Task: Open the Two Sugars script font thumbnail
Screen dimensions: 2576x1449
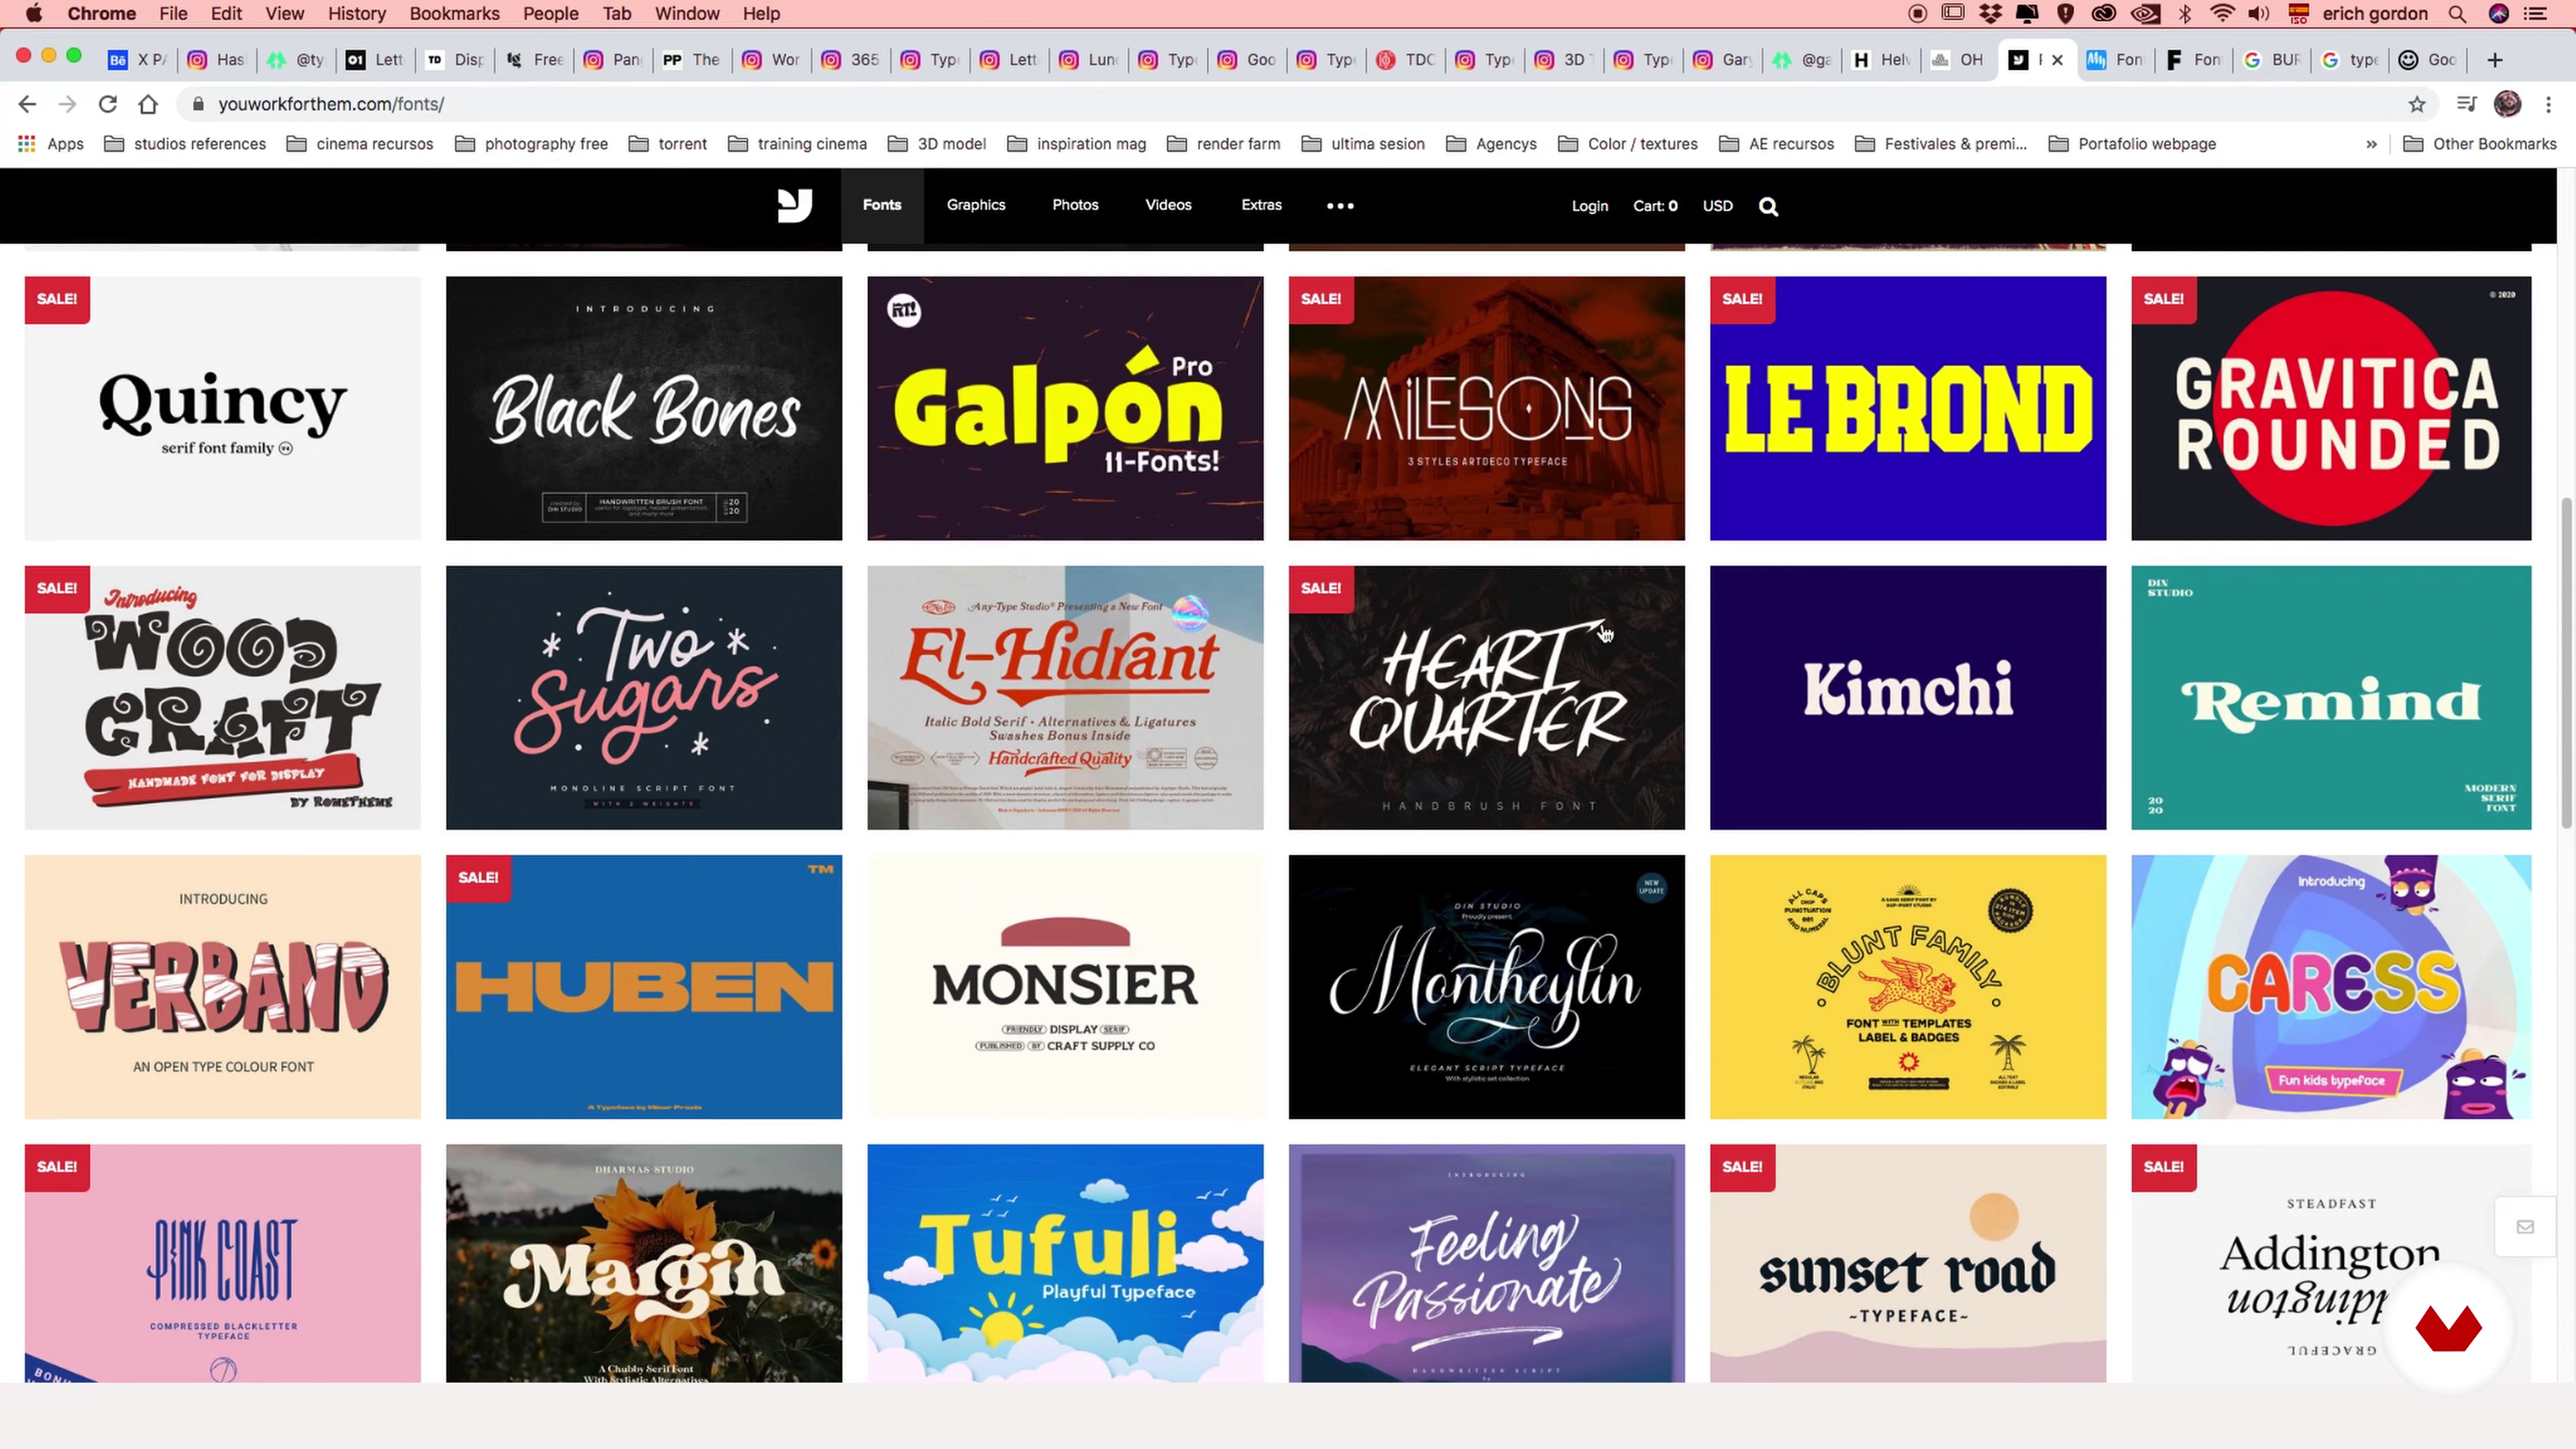Action: click(644, 698)
